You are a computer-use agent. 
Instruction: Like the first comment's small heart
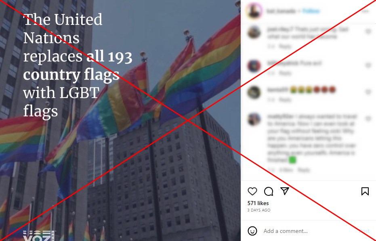pyautogui.click(x=368, y=31)
